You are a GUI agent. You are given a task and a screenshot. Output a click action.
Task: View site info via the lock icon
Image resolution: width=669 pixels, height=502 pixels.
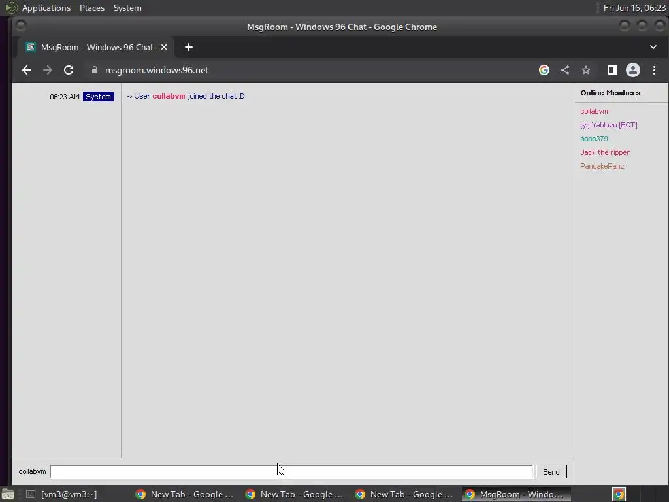[95, 70]
